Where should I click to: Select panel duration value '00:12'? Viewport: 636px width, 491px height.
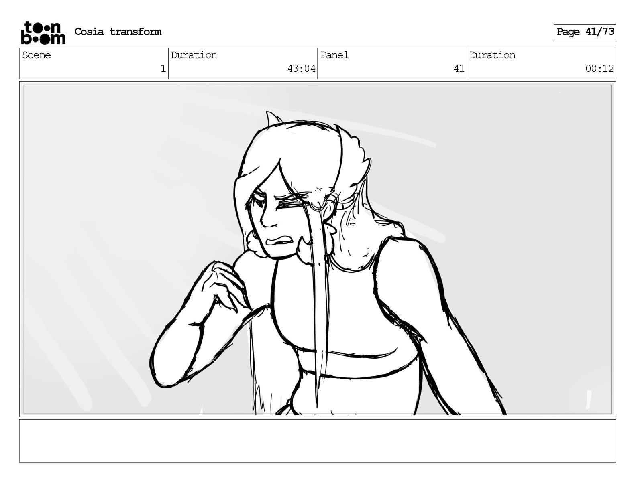[x=599, y=69]
